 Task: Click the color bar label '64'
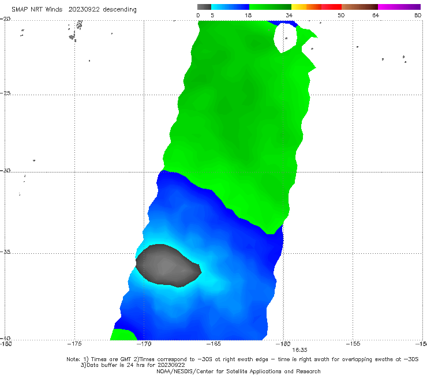pyautogui.click(x=376, y=15)
